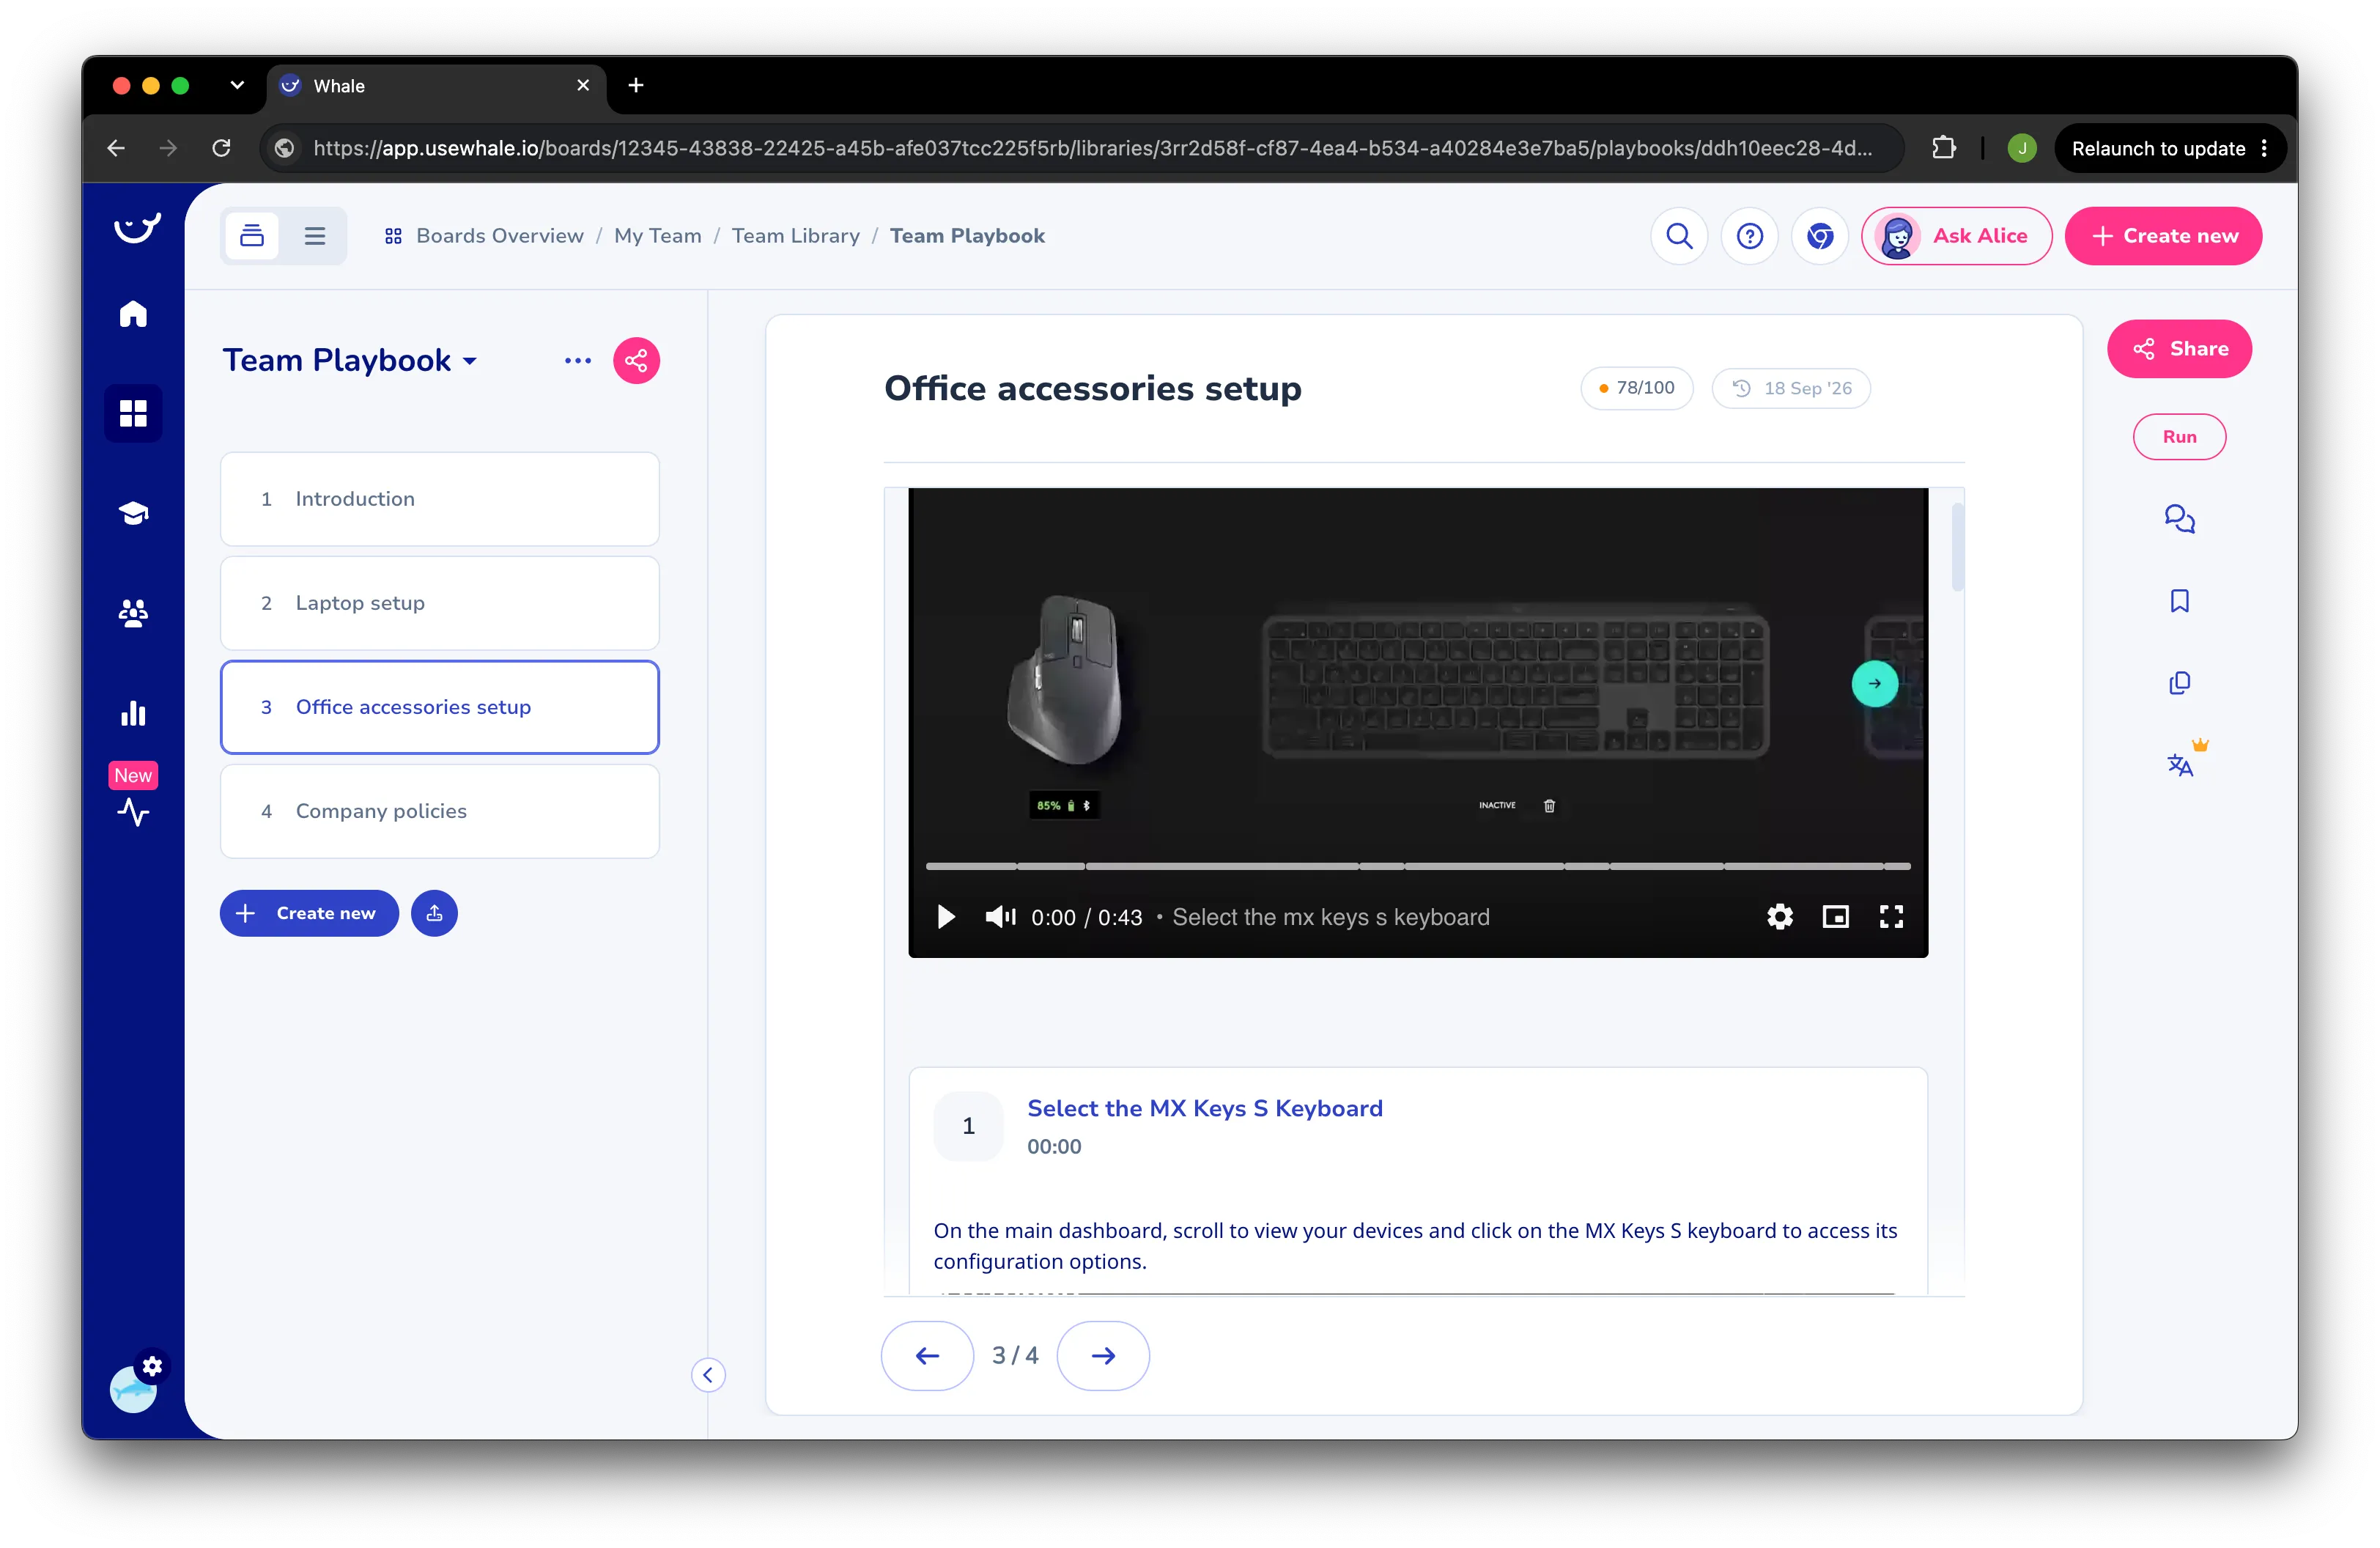Image resolution: width=2380 pixels, height=1548 pixels.
Task: Click the Run button
Action: pos(2179,437)
